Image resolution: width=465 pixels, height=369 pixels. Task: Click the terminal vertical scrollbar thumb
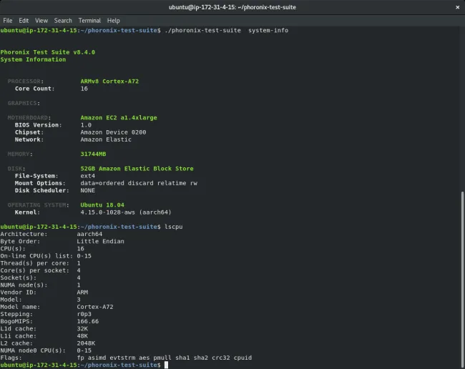tap(461, 277)
